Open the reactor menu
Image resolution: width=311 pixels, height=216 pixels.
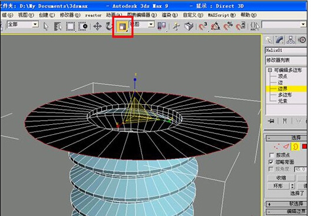pyautogui.click(x=93, y=15)
